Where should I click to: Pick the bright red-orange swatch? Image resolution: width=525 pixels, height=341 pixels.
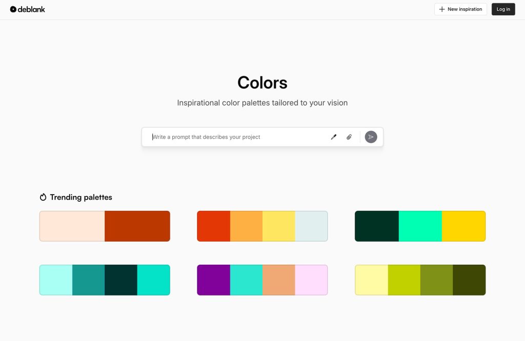pos(213,226)
